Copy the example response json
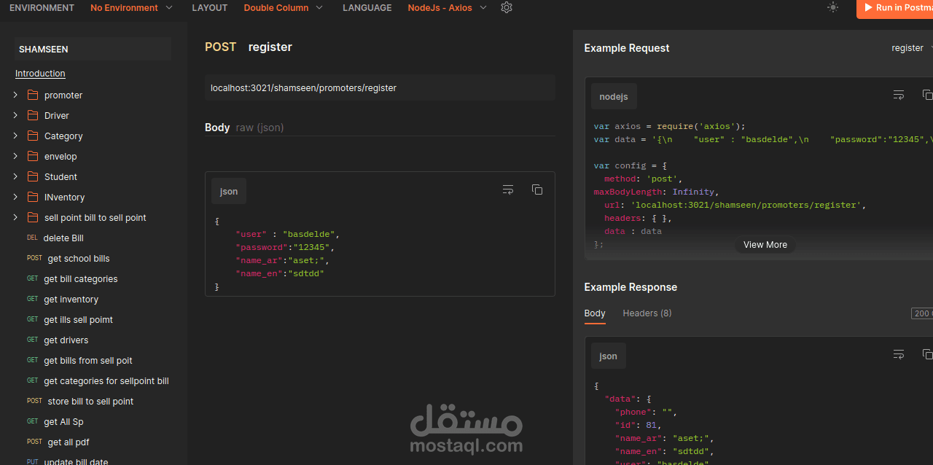This screenshot has height=465, width=933. [x=927, y=354]
